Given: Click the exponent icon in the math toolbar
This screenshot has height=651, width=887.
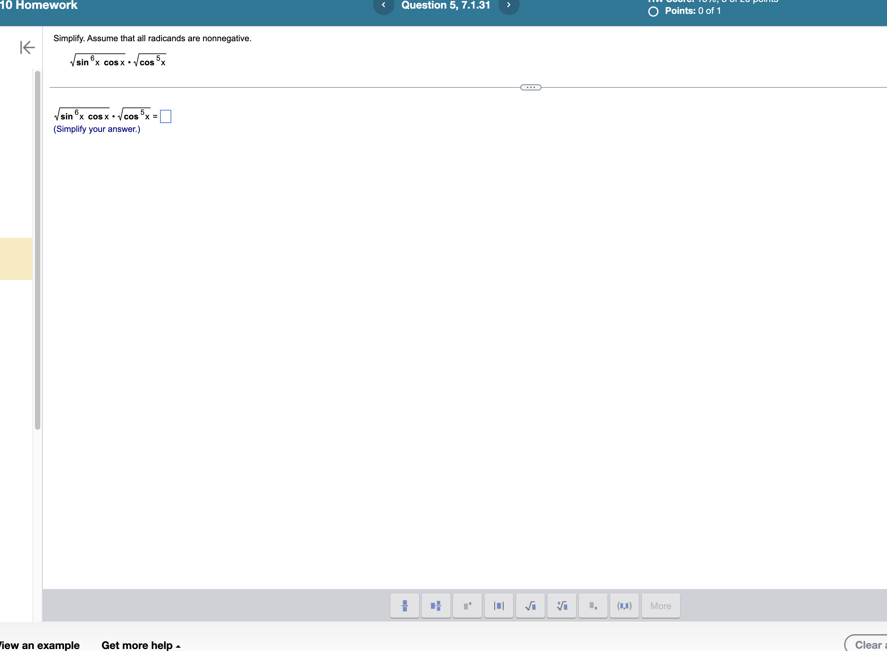Looking at the screenshot, I should coord(468,606).
